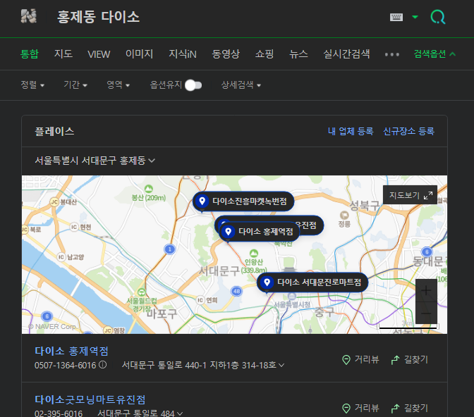Click 길찾기 for 다이소굿모닝마트유진점
This screenshot has height=417, width=474.
(410, 408)
